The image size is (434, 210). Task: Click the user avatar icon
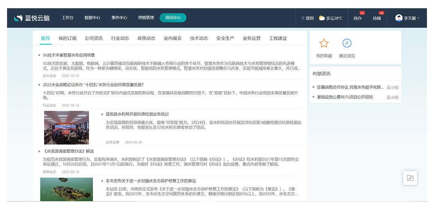[x=398, y=18]
